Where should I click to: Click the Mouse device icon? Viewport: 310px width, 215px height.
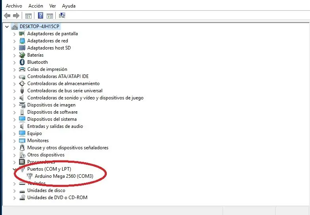point(22,148)
